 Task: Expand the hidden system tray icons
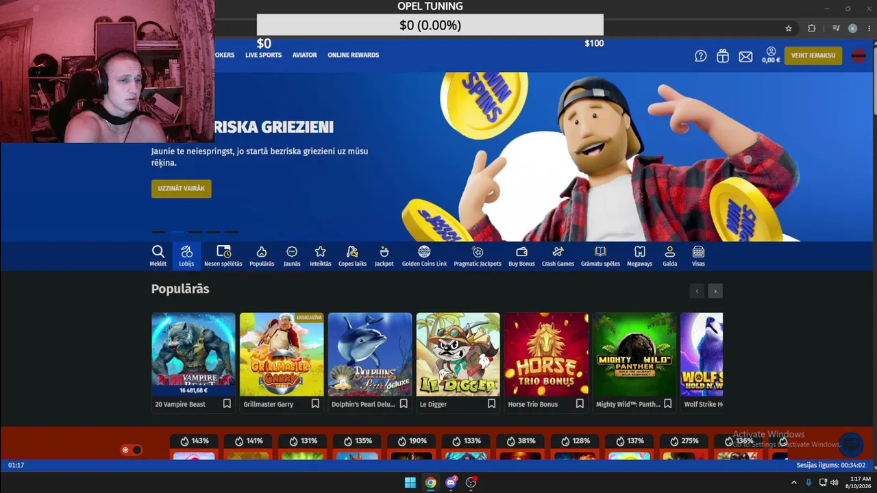pyautogui.click(x=794, y=483)
